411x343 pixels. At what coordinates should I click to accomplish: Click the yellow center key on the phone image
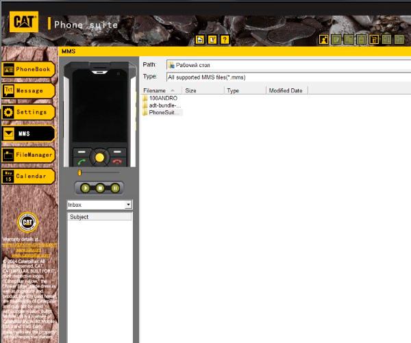[x=99, y=157]
